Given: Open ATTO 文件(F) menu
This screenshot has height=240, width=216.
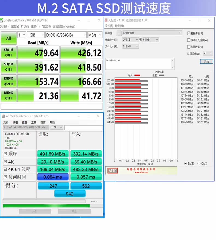Looking at the screenshot, I should [x=109, y=26].
